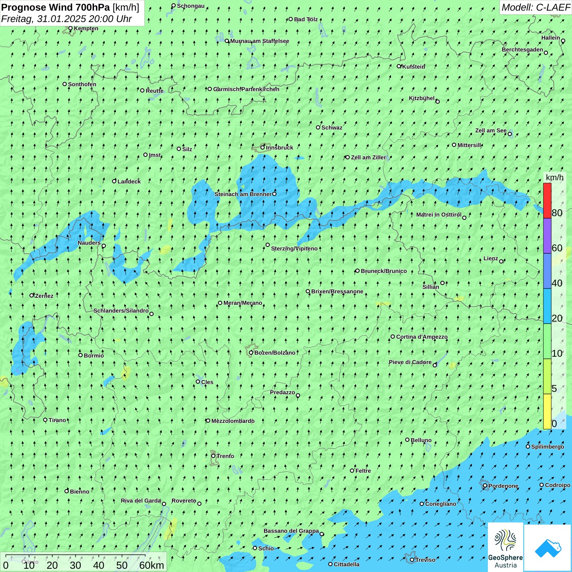Click the 'Murnau am Staffelsee' label
The height and width of the screenshot is (572, 572).
tap(260, 41)
